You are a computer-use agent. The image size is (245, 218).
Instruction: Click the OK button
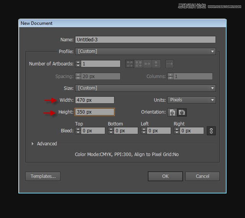tap(165, 176)
